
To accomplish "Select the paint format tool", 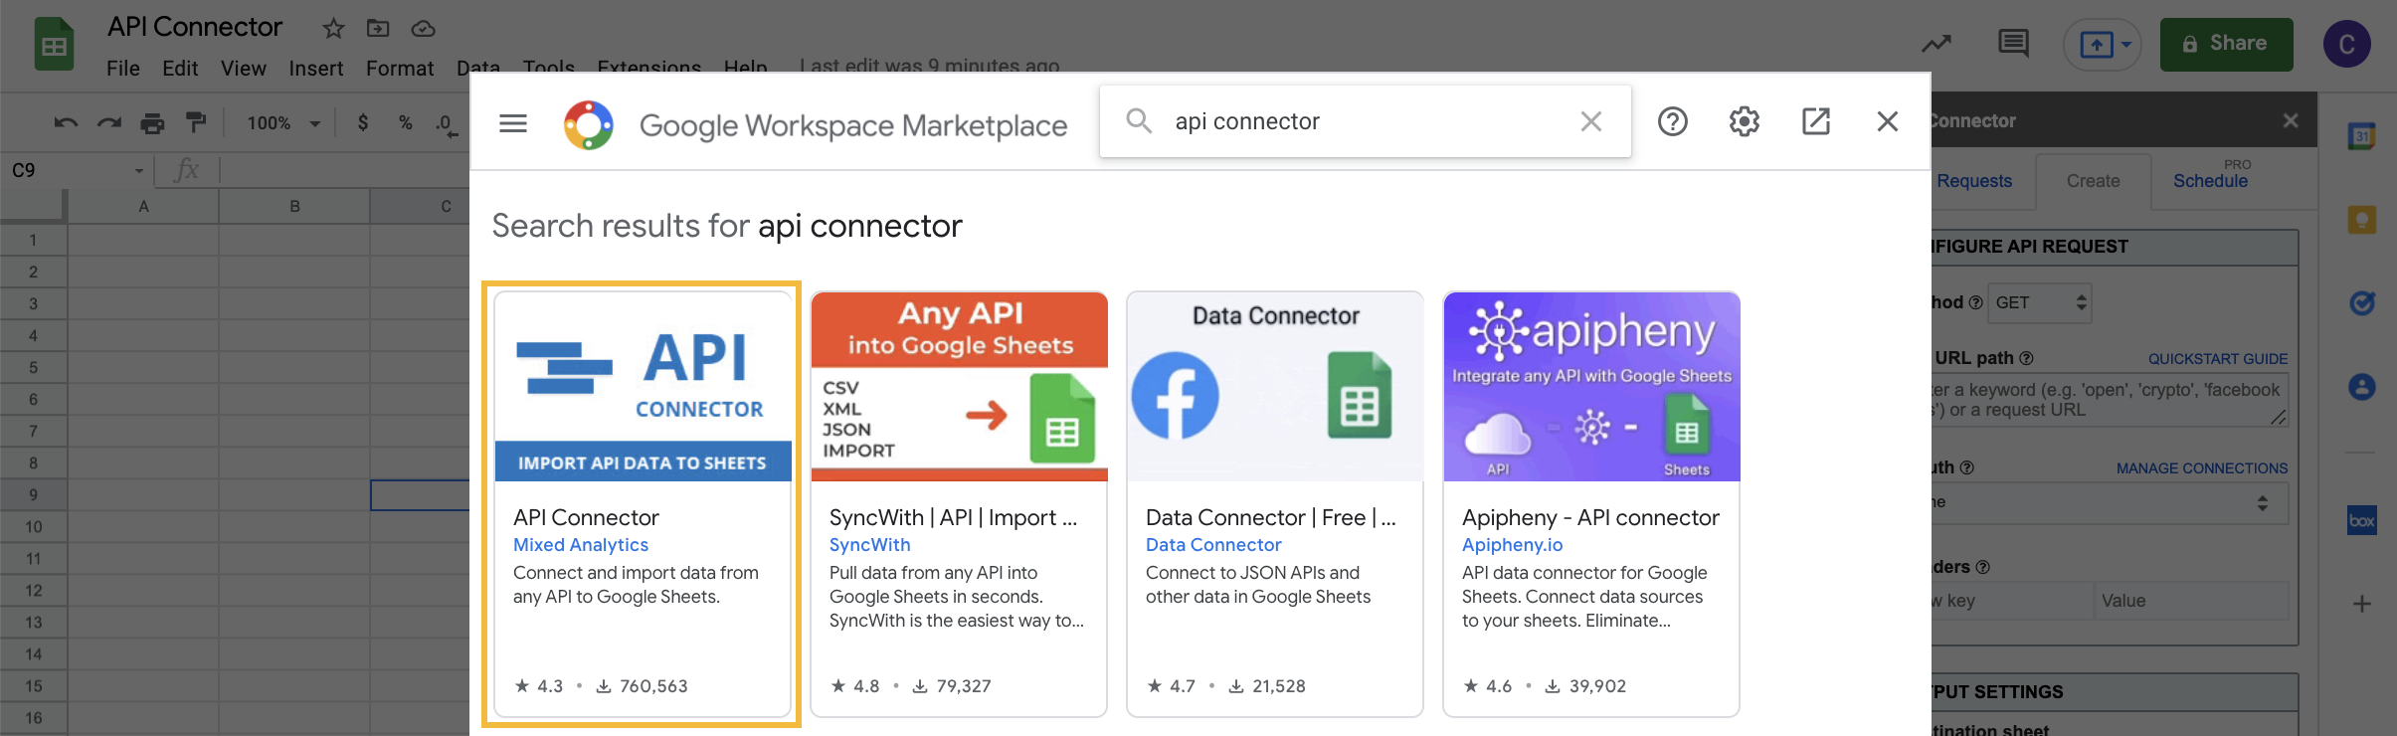I will (x=196, y=123).
